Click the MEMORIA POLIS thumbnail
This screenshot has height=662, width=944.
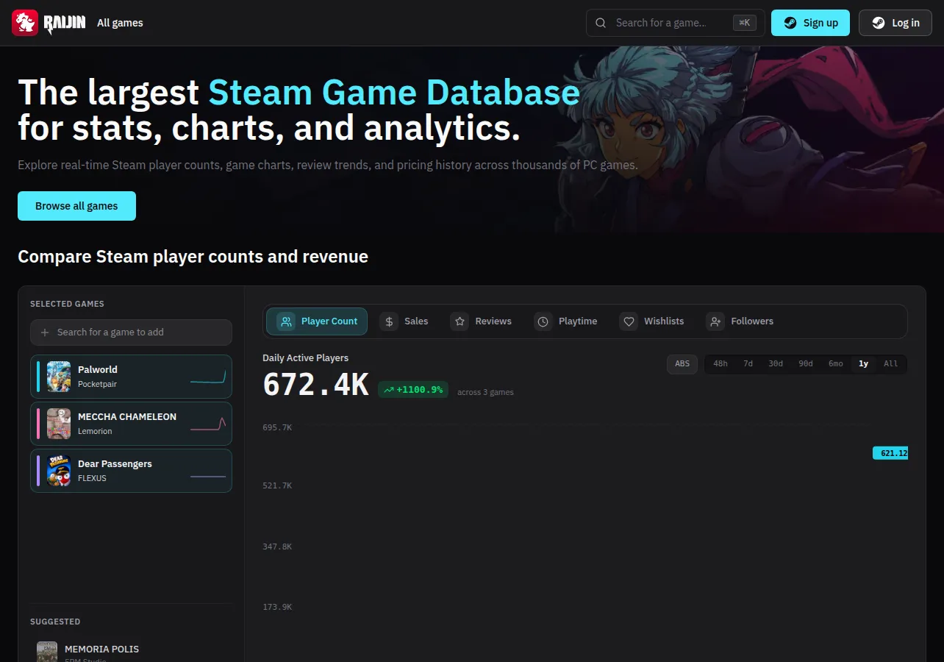click(47, 652)
